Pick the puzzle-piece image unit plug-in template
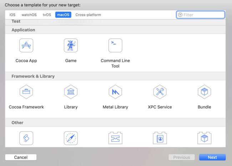232x166 pixels. point(115,138)
